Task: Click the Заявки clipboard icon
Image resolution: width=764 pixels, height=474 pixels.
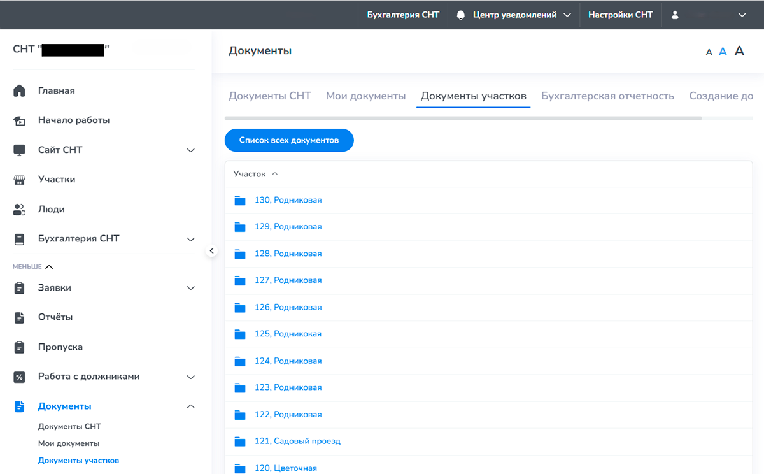Action: (19, 288)
